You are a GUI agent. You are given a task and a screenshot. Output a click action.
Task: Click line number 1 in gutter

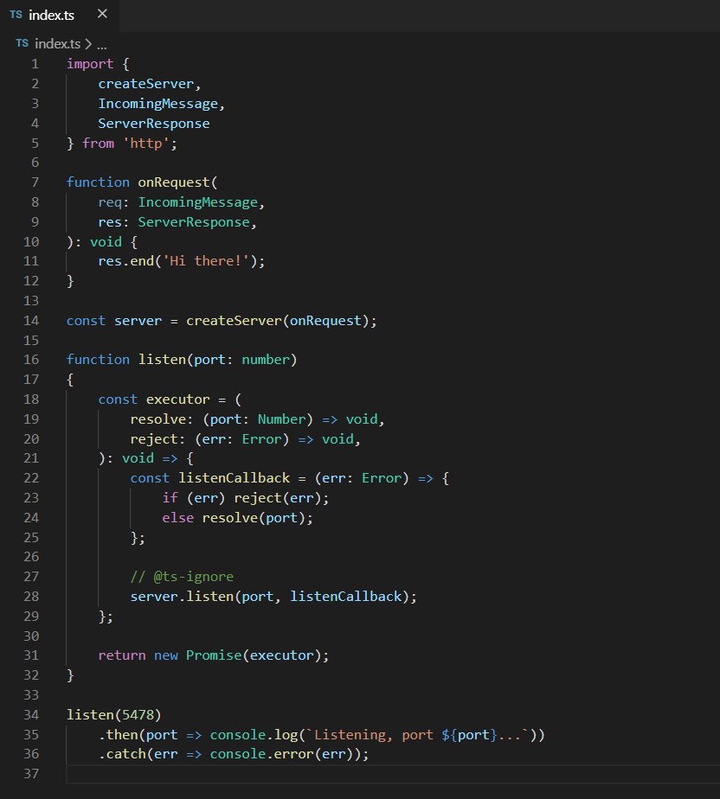[x=35, y=64]
